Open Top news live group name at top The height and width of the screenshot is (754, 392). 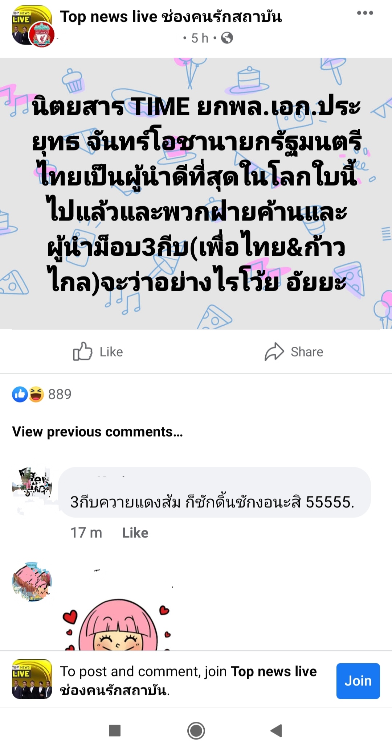(x=171, y=17)
